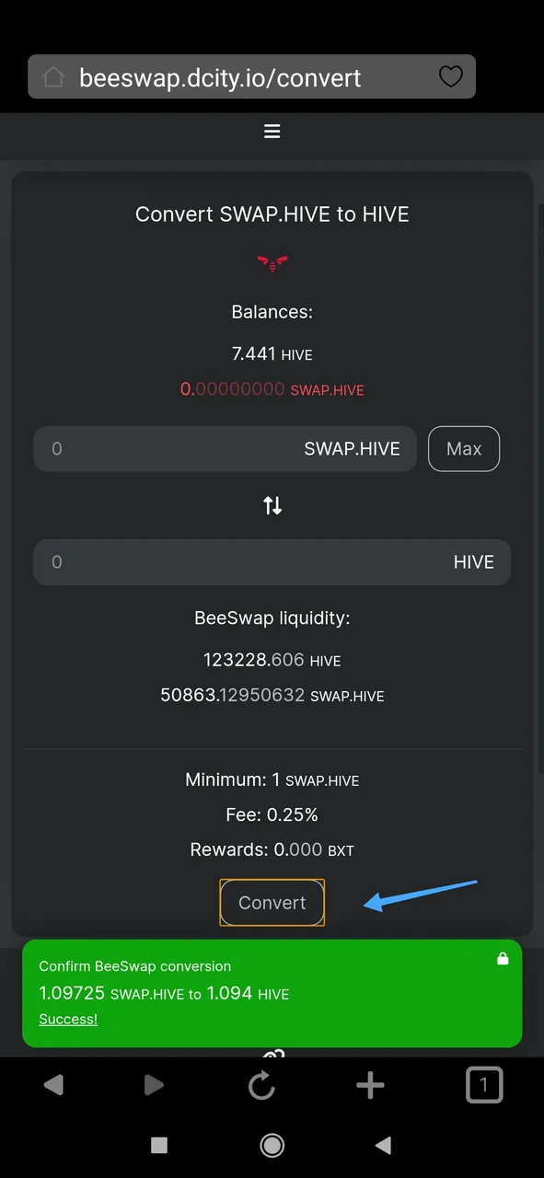The image size is (544, 1178).
Task: Open a new tab with plus icon
Action: (x=370, y=1085)
